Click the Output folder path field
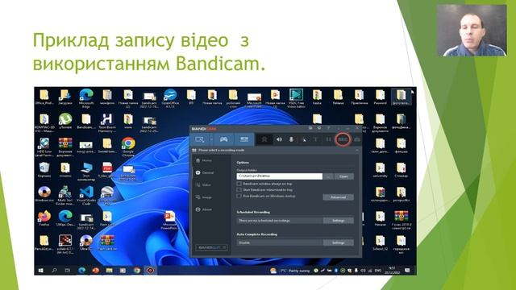Screen dimensions: 516x290 pos(280,176)
